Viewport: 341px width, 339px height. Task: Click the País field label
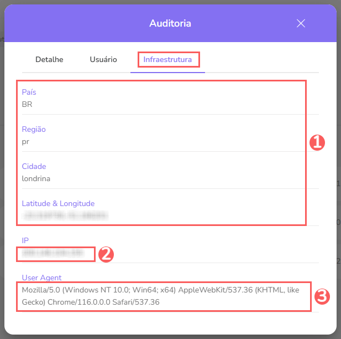tap(29, 92)
